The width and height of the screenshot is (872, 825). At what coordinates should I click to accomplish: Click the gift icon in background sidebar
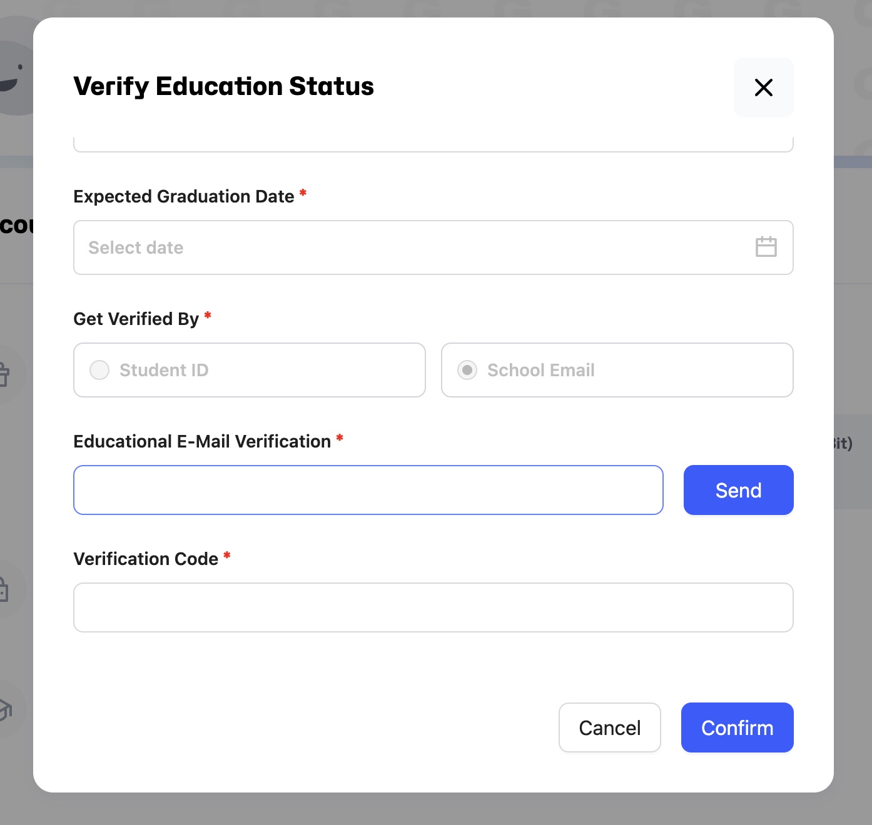click(x=5, y=374)
